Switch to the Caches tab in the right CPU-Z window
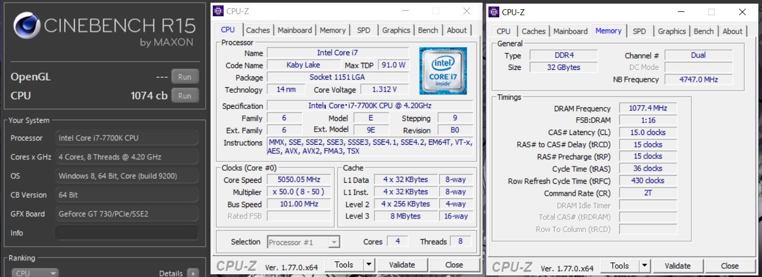Image resolution: width=762 pixels, height=277 pixels. [x=534, y=31]
